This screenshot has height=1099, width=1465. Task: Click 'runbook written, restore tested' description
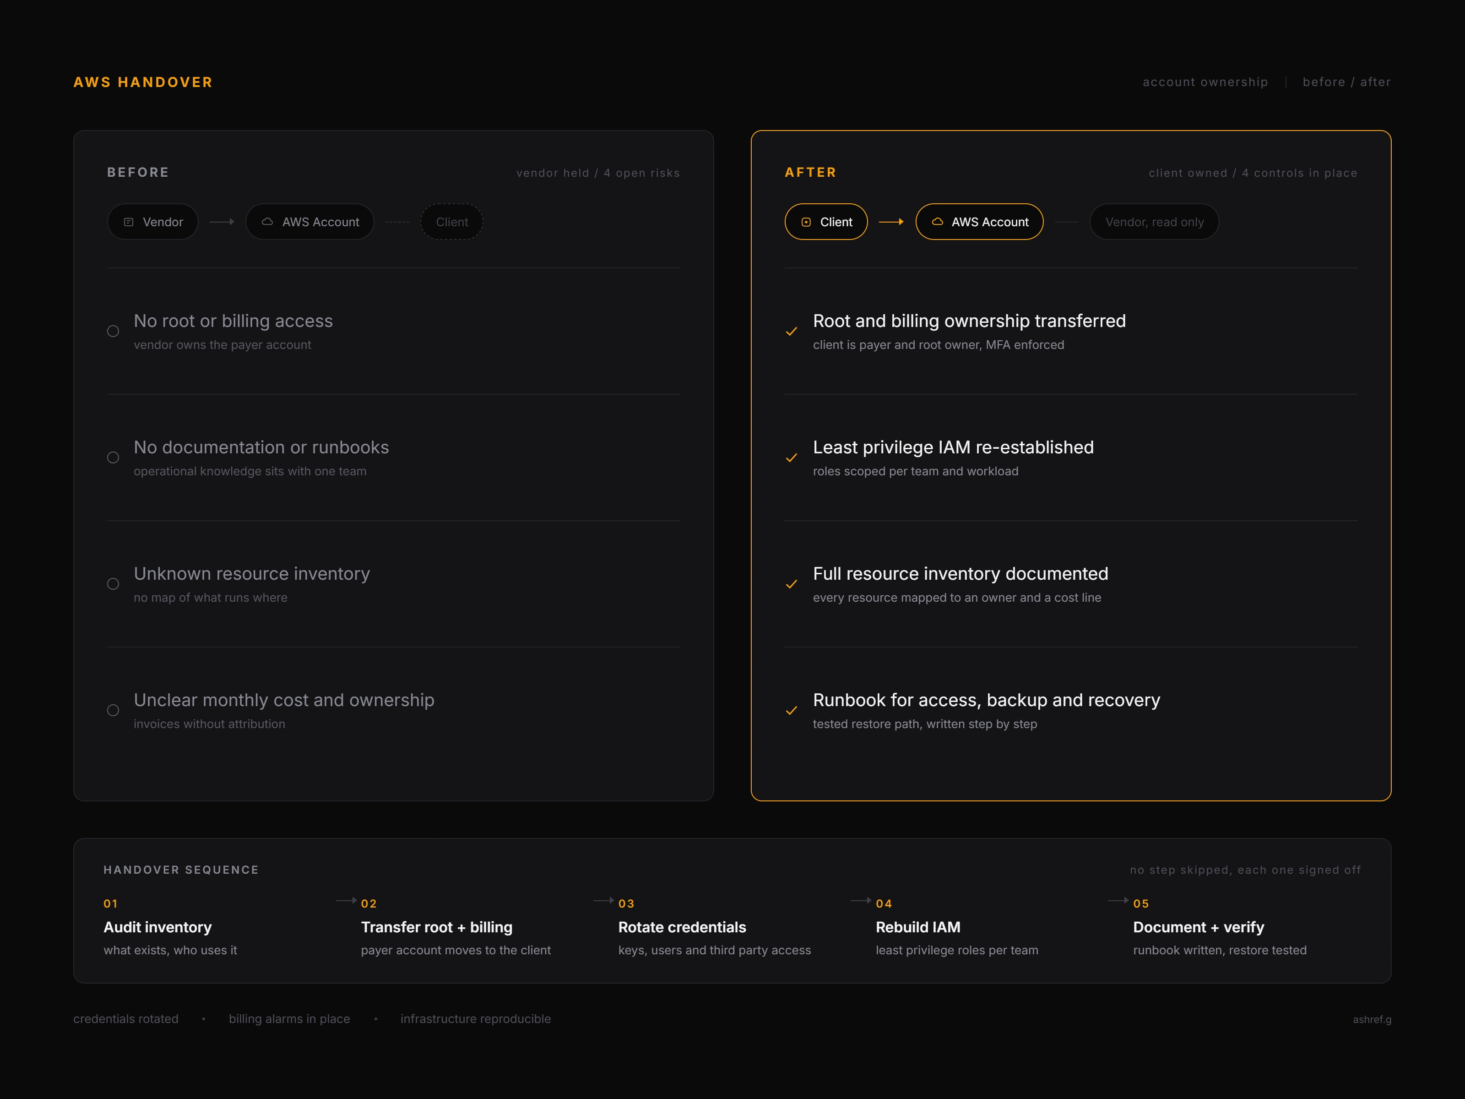tap(1220, 950)
